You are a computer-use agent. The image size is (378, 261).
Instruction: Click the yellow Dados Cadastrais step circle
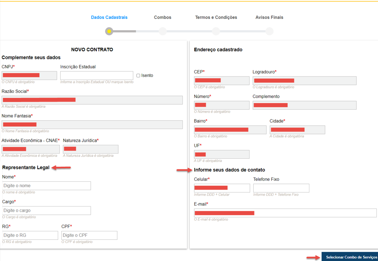point(109,31)
